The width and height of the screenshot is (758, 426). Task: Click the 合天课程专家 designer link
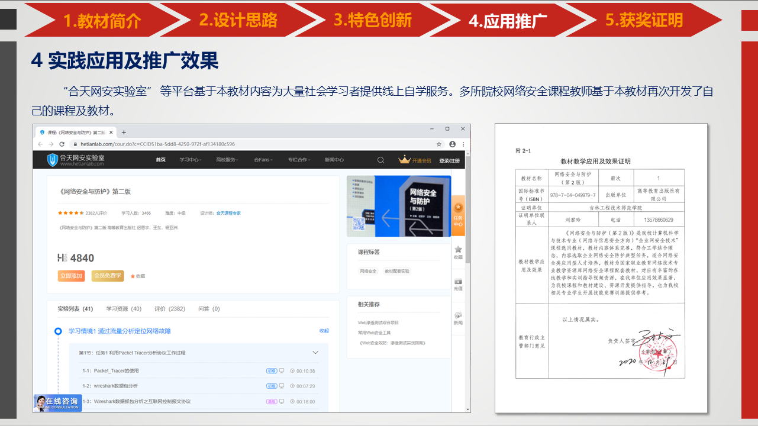pyautogui.click(x=228, y=213)
